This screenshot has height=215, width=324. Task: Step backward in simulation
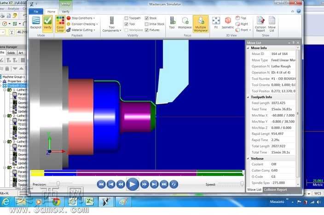[x=121, y=184]
